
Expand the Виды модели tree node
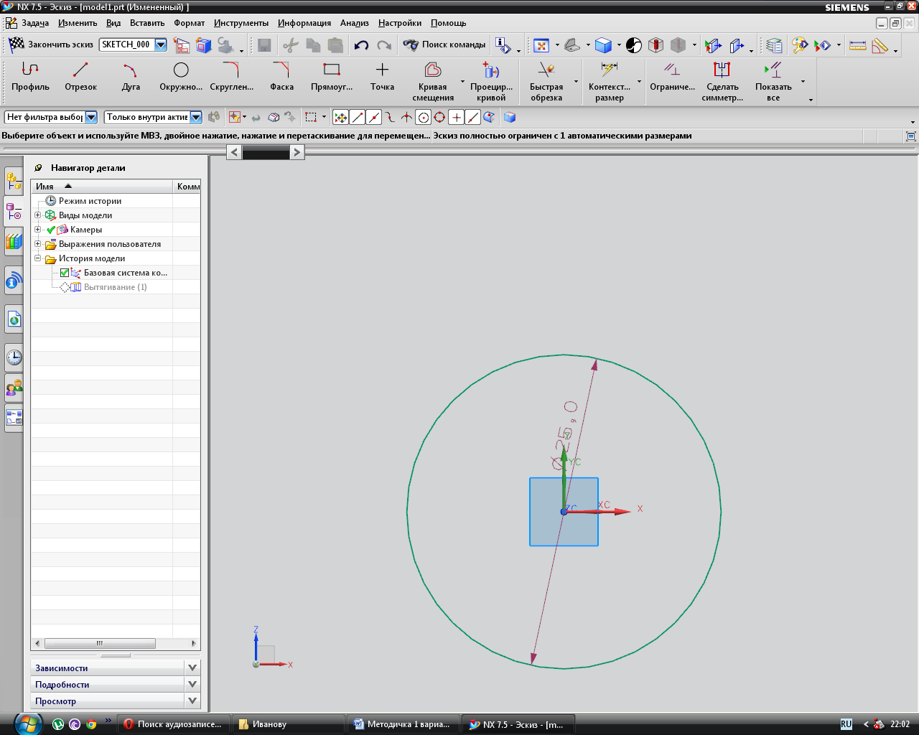click(38, 215)
